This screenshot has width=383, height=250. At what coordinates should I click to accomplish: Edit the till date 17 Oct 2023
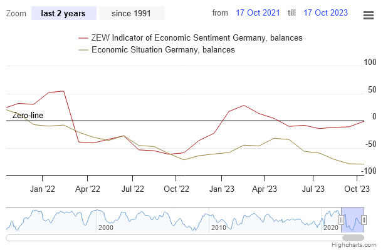coord(327,13)
